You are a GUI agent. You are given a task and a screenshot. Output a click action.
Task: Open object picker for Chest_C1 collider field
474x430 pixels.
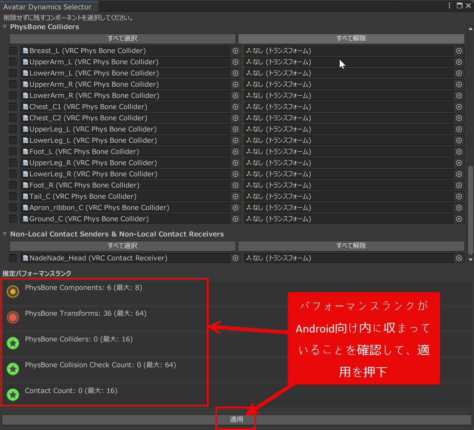pos(236,107)
